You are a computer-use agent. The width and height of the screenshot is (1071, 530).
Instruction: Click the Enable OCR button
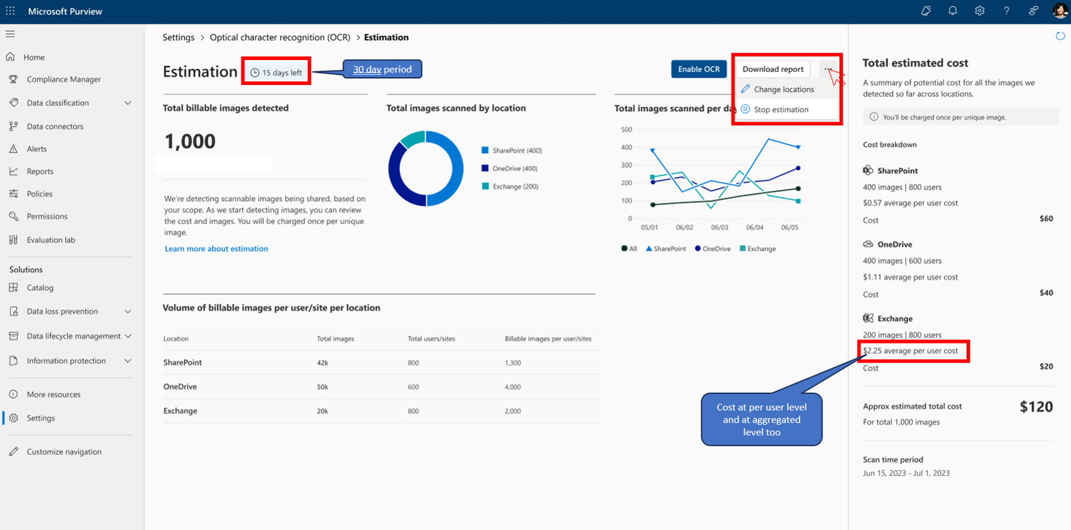698,69
